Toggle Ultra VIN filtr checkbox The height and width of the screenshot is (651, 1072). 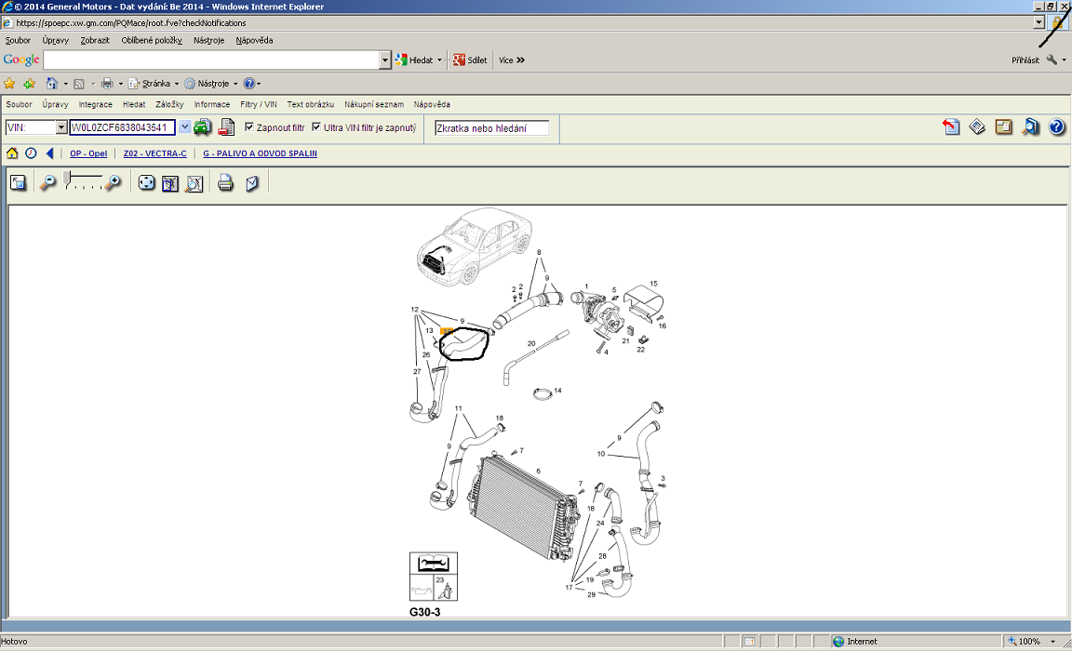316,127
